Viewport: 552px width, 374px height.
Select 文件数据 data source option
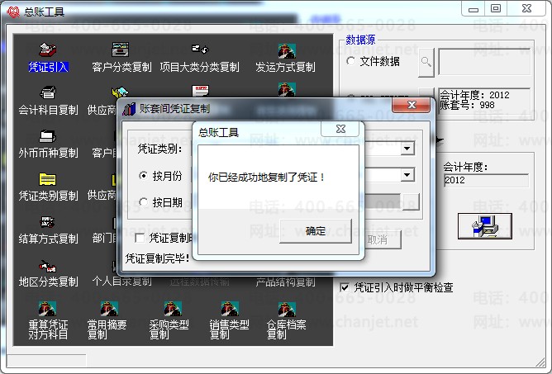[351, 61]
